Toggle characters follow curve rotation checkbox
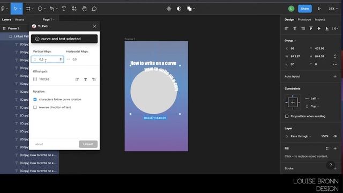The height and width of the screenshot is (193, 343). coord(35,99)
